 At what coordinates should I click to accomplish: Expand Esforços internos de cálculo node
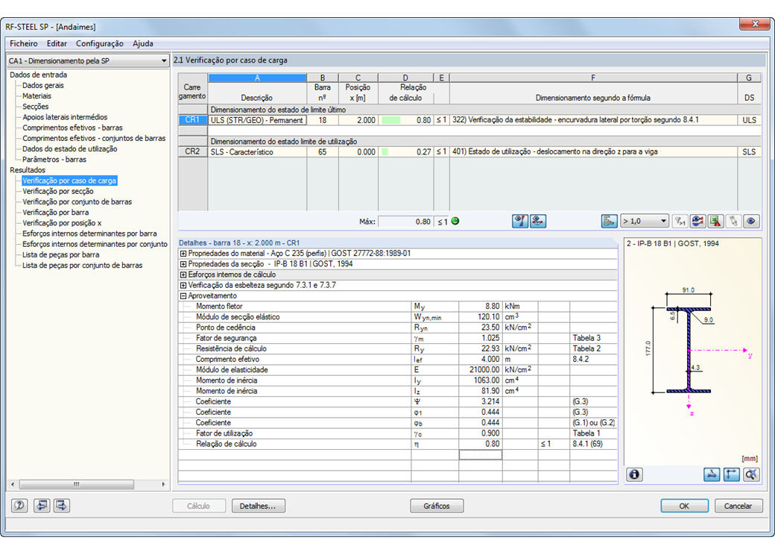pos(183,275)
